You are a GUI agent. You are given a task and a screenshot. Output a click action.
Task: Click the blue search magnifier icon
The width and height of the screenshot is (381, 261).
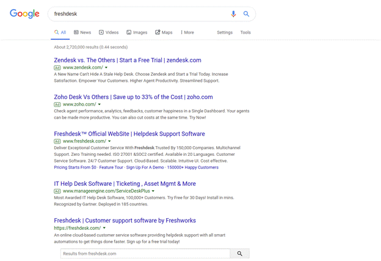[246, 14]
